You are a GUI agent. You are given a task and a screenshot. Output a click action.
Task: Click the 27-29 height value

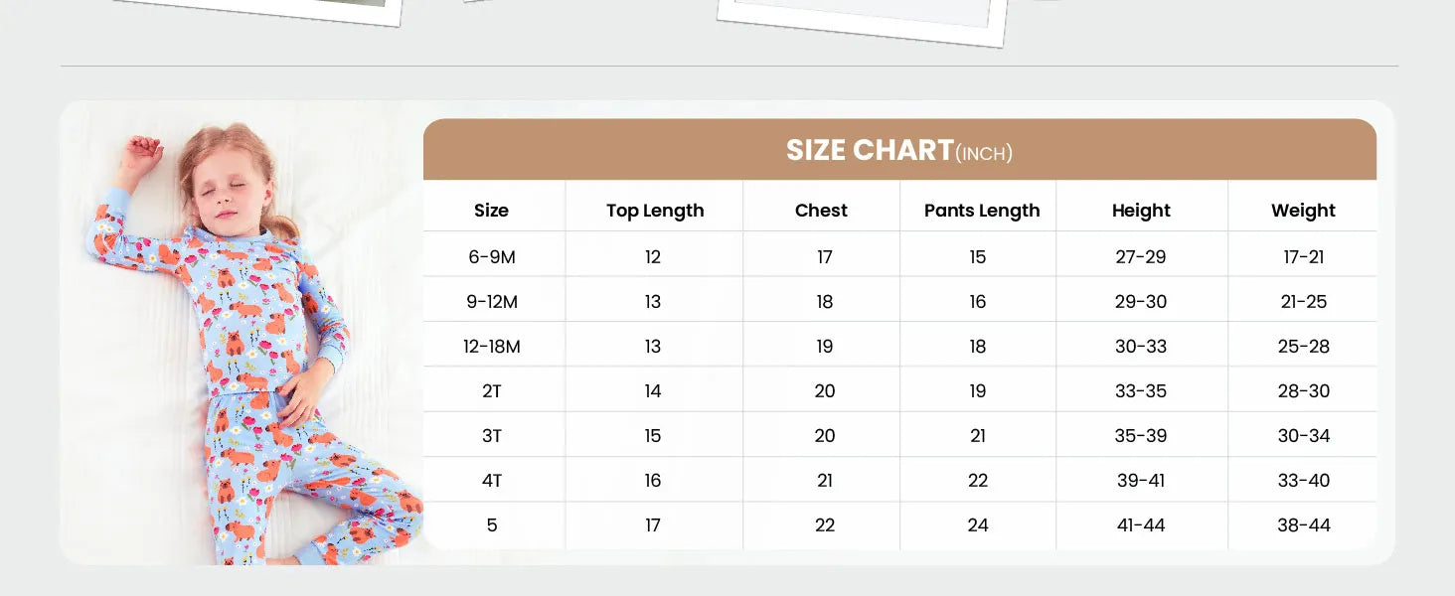tap(1141, 257)
